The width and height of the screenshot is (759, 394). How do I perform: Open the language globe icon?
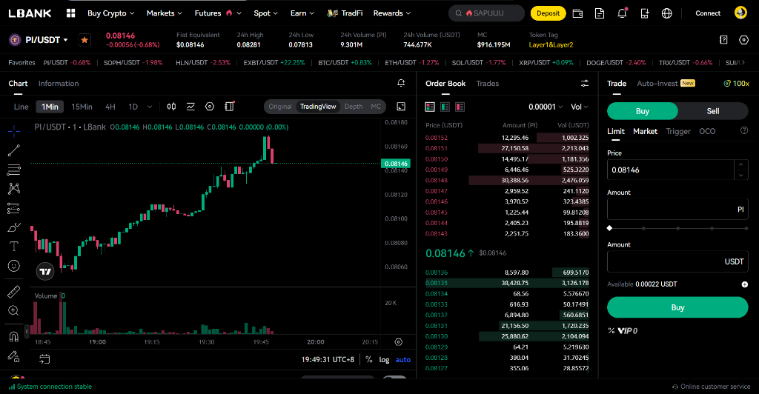tap(666, 13)
